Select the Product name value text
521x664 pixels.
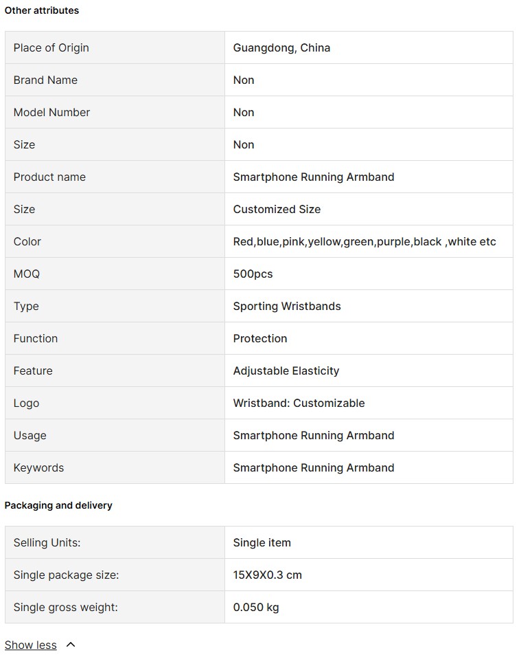pyautogui.click(x=314, y=177)
